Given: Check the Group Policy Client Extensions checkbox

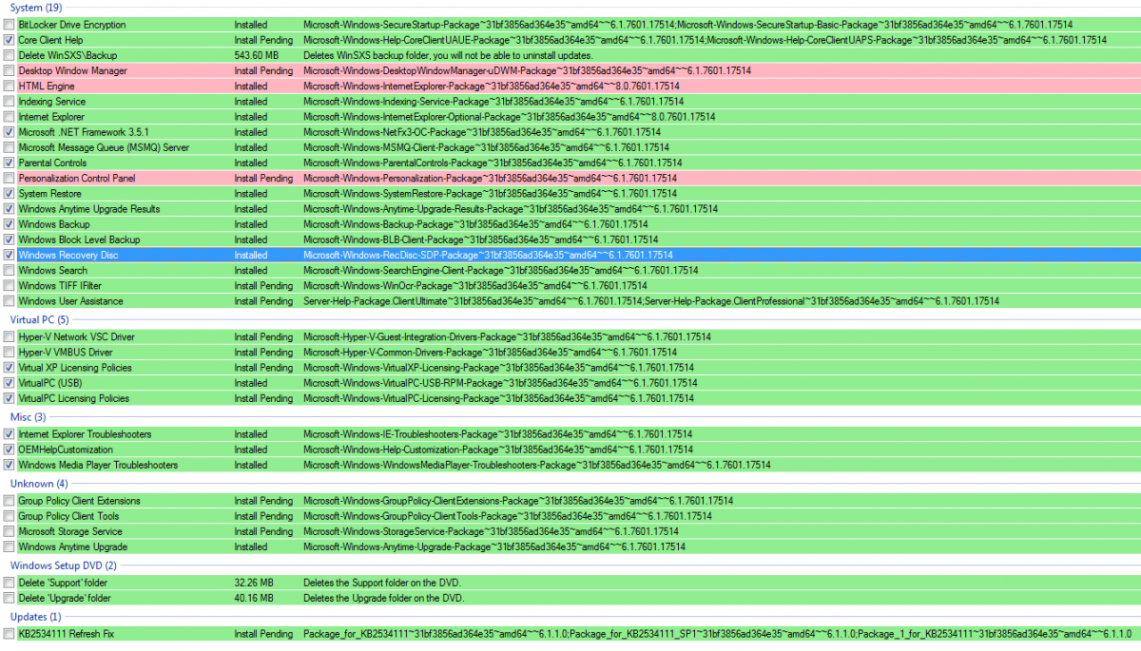Looking at the screenshot, I should point(10,501).
